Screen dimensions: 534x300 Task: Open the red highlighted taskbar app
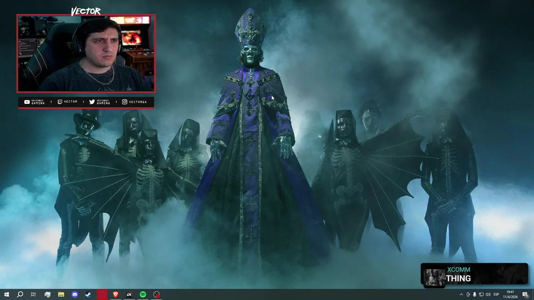pos(102,295)
